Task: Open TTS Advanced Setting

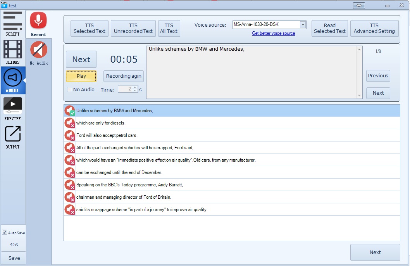Action: coord(374,28)
